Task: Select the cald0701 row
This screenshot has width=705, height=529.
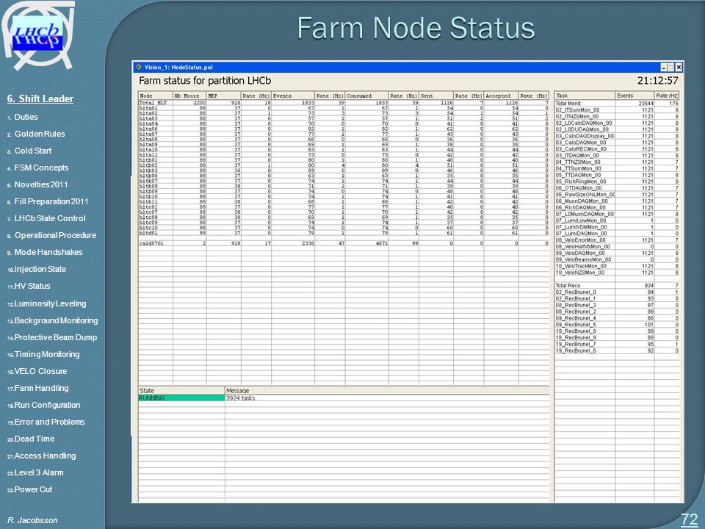Action: pyautogui.click(x=343, y=243)
